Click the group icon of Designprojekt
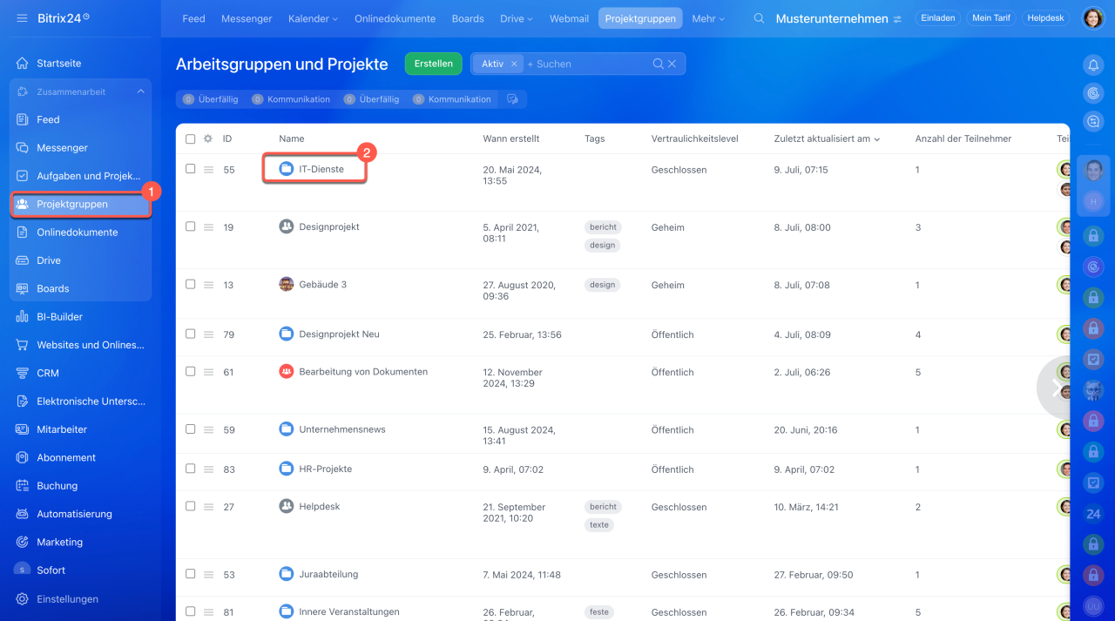Viewport: 1115px width, 621px height. tap(287, 226)
